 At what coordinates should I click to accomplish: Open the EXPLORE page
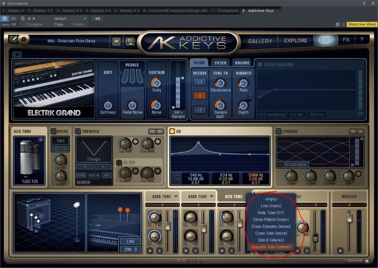[x=296, y=41]
